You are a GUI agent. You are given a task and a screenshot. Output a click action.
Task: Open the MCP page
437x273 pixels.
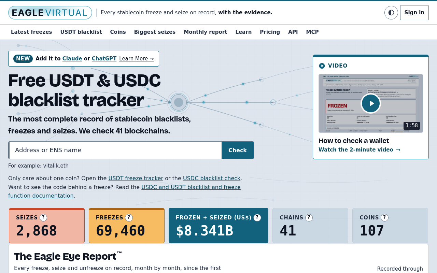click(312, 32)
